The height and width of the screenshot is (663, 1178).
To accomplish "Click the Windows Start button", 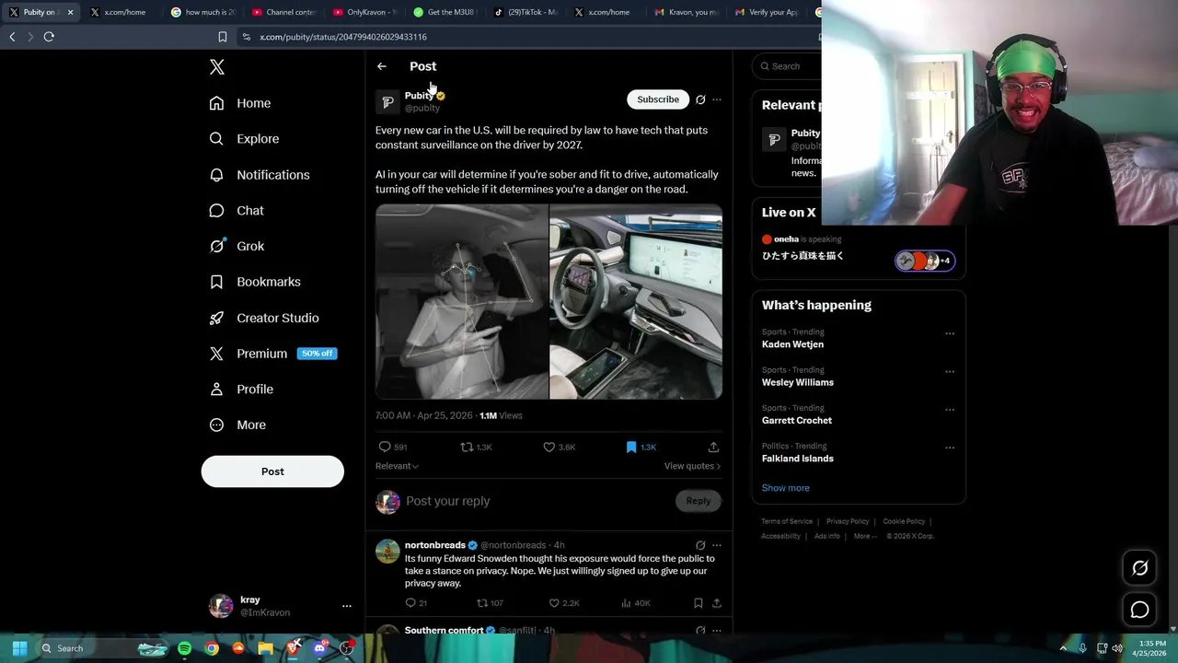I will [19, 648].
